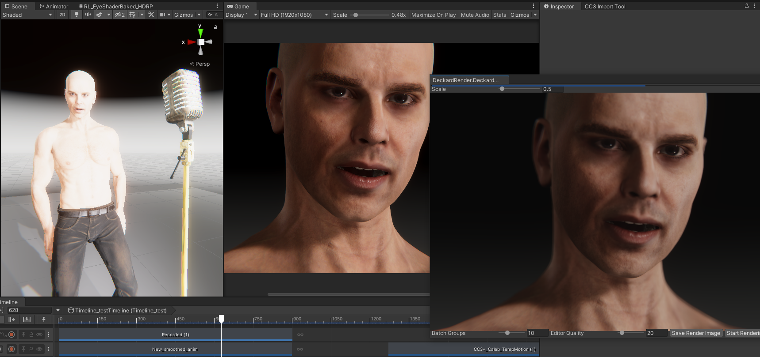Screen dimensions: 760x357
Task: Toggle timeline replace edit mode icon
Action: [x=27, y=319]
